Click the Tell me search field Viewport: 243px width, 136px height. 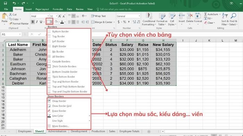115,9
